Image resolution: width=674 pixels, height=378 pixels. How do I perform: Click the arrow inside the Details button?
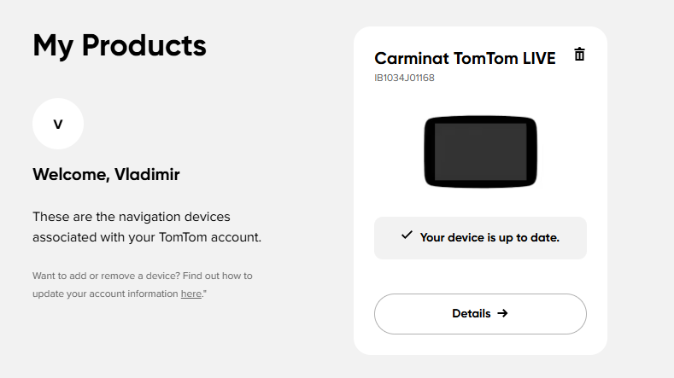pyautogui.click(x=502, y=313)
